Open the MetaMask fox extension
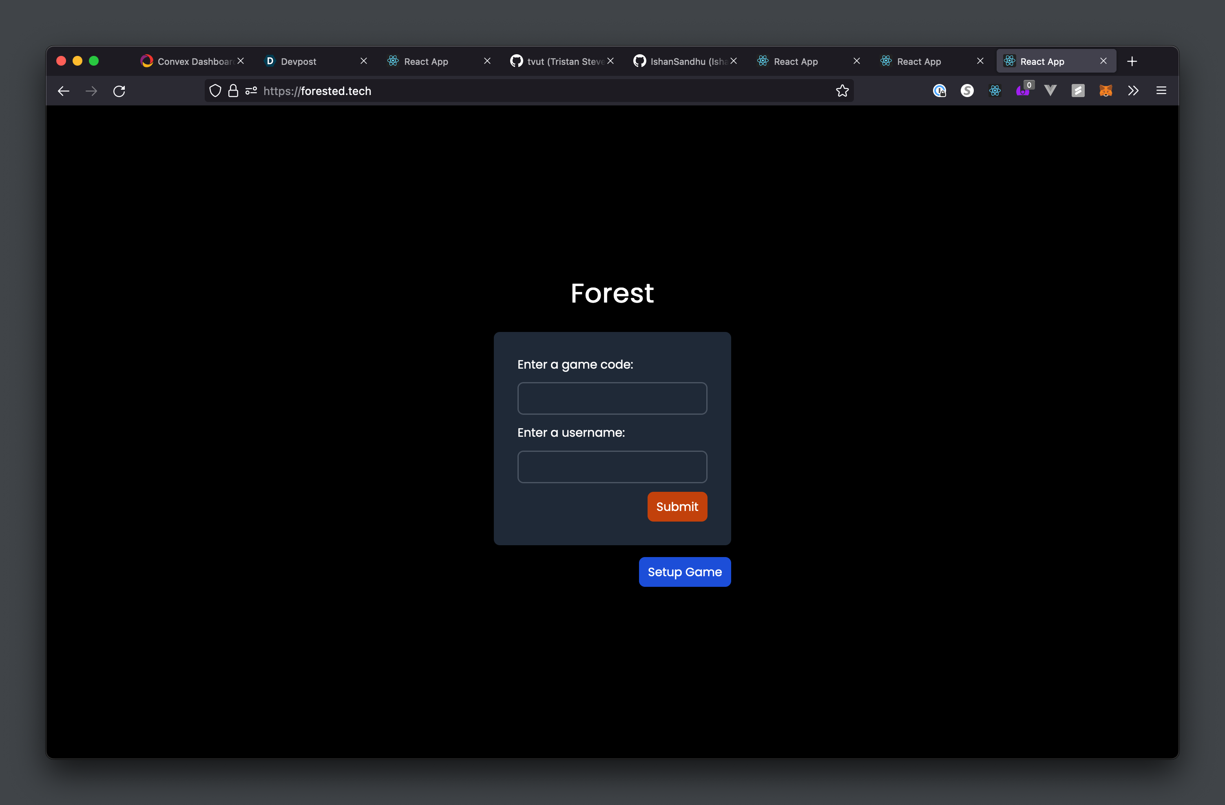Viewport: 1225px width, 805px height. (1105, 91)
